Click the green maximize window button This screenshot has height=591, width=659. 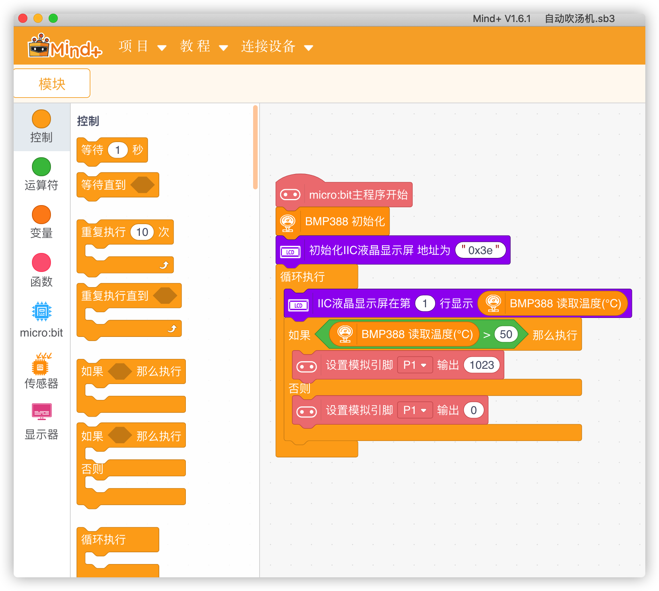point(53,18)
